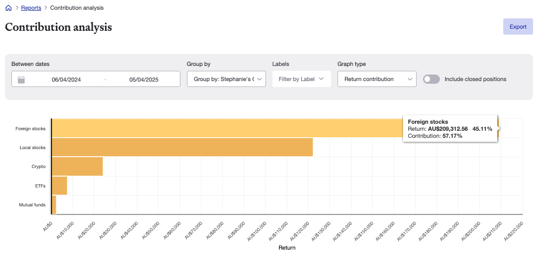539x268 pixels.
Task: Click the 'Labels' field label
Action: coord(281,64)
